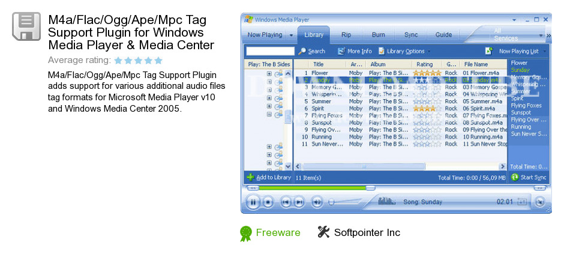Click the horizontal scrollbar right arrow
The width and height of the screenshot is (564, 260).
(503, 166)
